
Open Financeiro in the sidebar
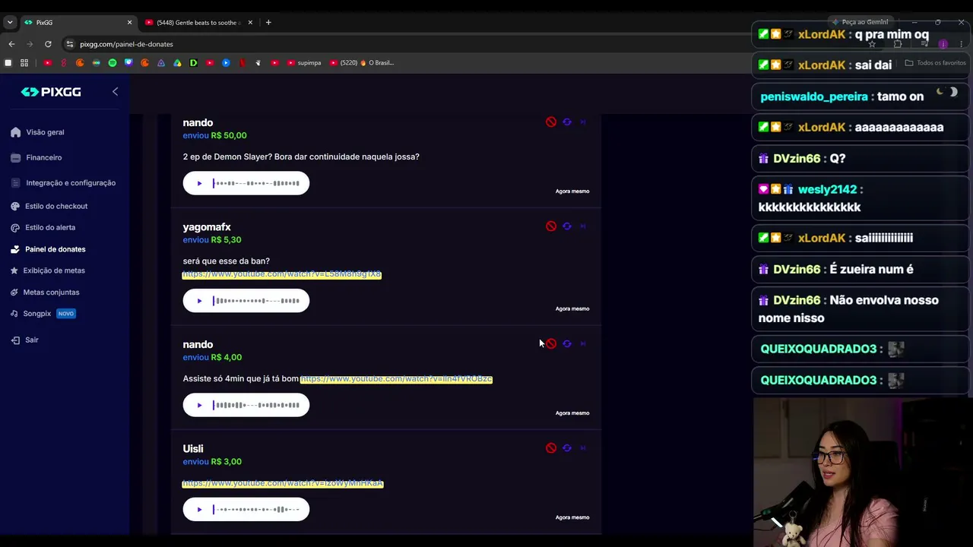click(x=36, y=157)
